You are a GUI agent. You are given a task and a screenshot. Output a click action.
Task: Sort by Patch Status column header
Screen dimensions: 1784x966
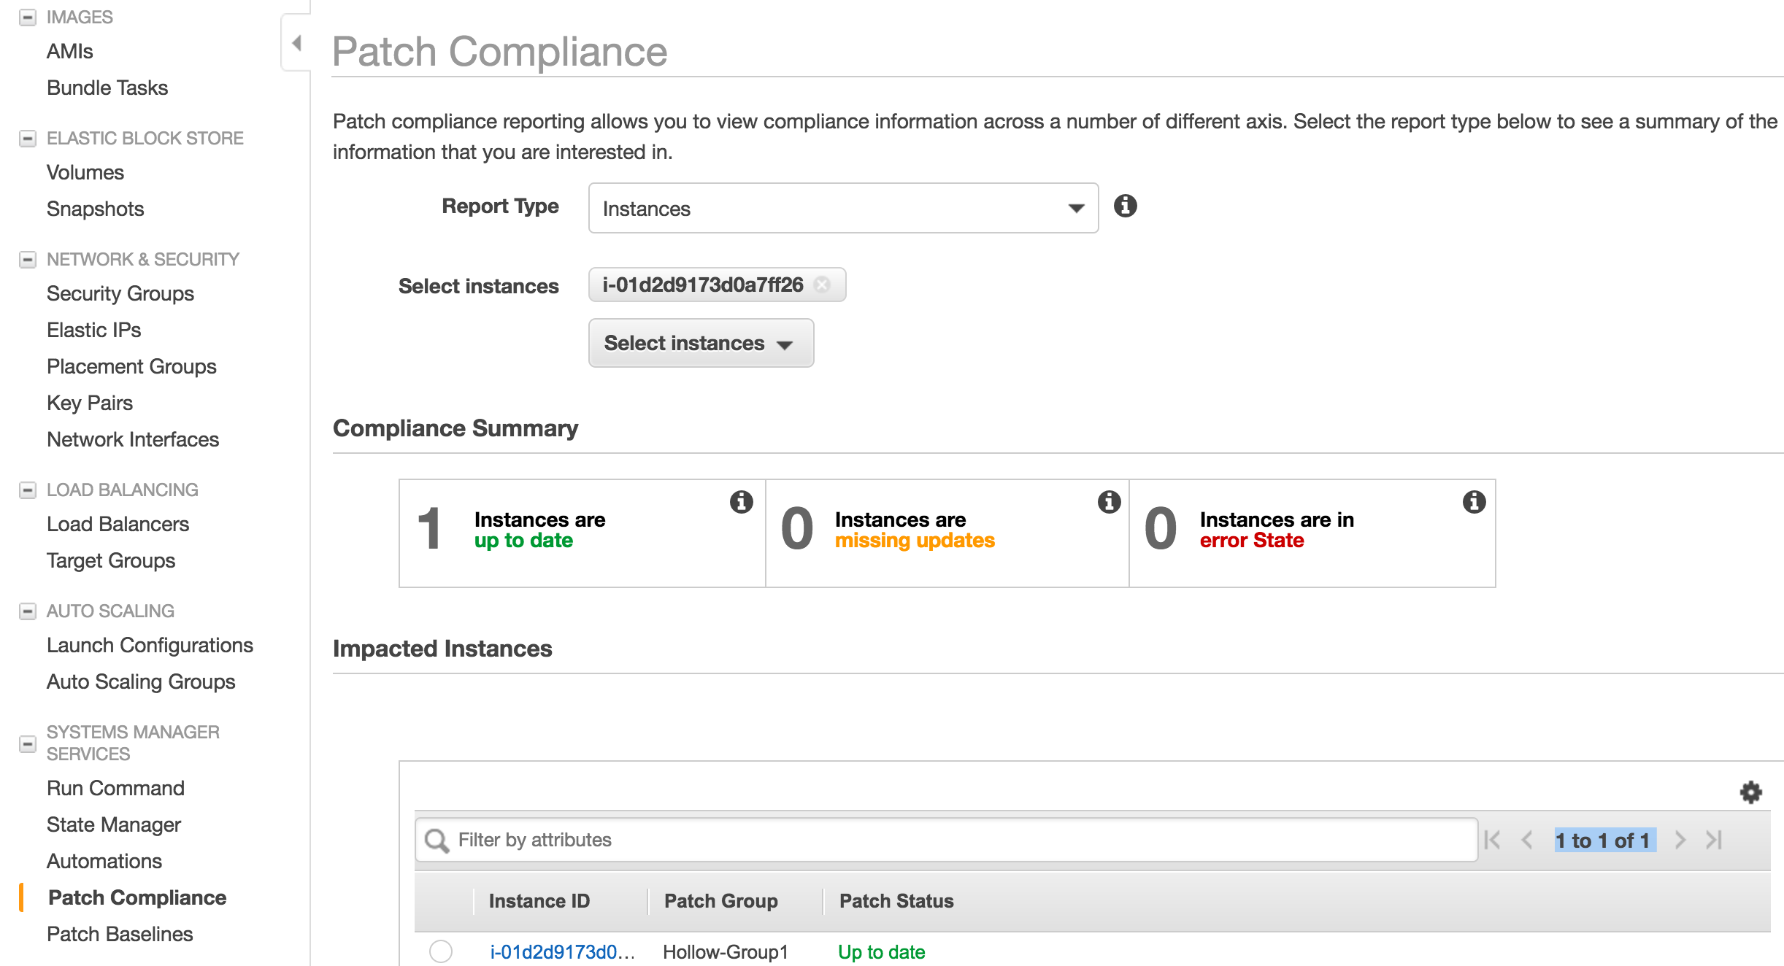[x=896, y=901]
